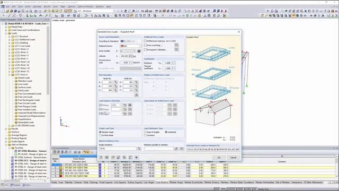Screen dimensions: 339x191
Task: Toggle SNAP in status bar
Action: tap(217, 189)
